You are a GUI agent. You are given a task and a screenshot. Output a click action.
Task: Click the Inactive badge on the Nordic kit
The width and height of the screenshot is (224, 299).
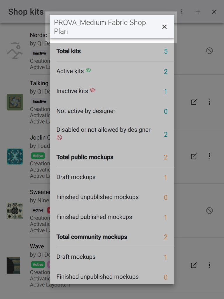(x=39, y=53)
